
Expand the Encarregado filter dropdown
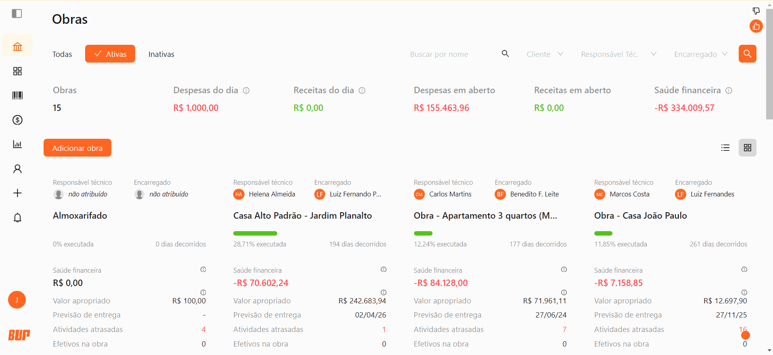(700, 54)
